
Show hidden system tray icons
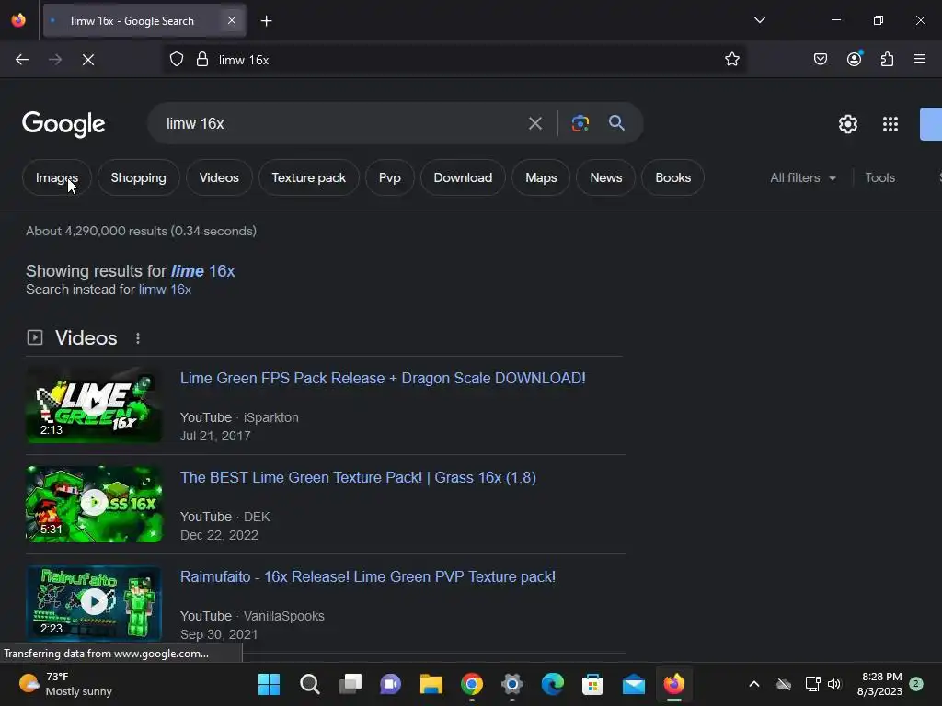pos(754,684)
